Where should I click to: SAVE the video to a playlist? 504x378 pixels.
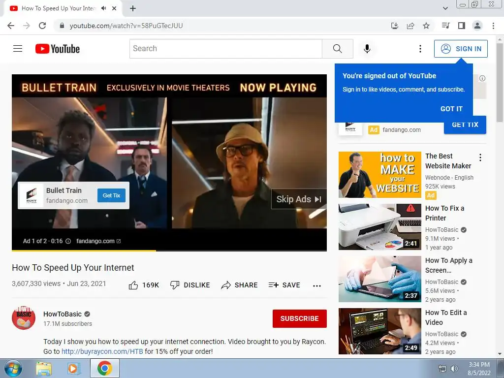pos(284,285)
